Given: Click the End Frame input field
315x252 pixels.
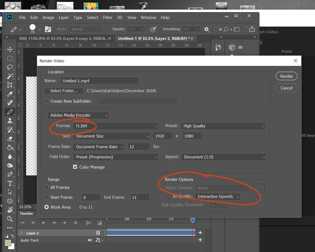Looking at the screenshot, I should 140,197.
